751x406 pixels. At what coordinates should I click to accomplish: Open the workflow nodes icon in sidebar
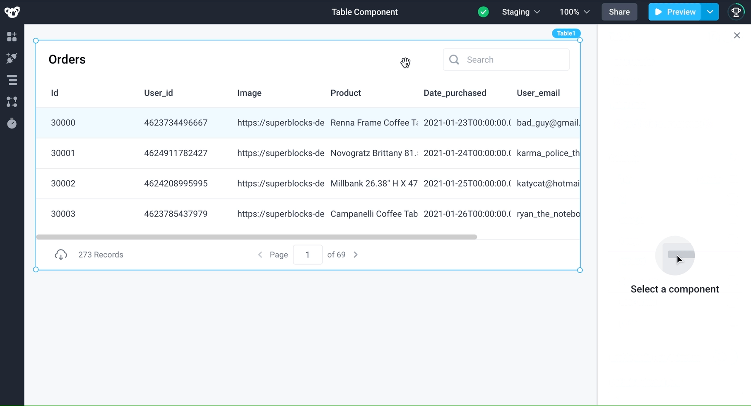coord(12,102)
